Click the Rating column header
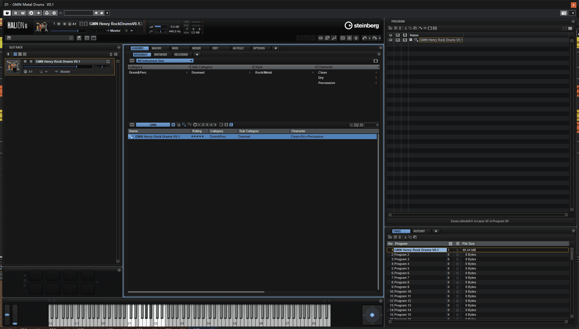The width and height of the screenshot is (579, 329). tap(200, 131)
